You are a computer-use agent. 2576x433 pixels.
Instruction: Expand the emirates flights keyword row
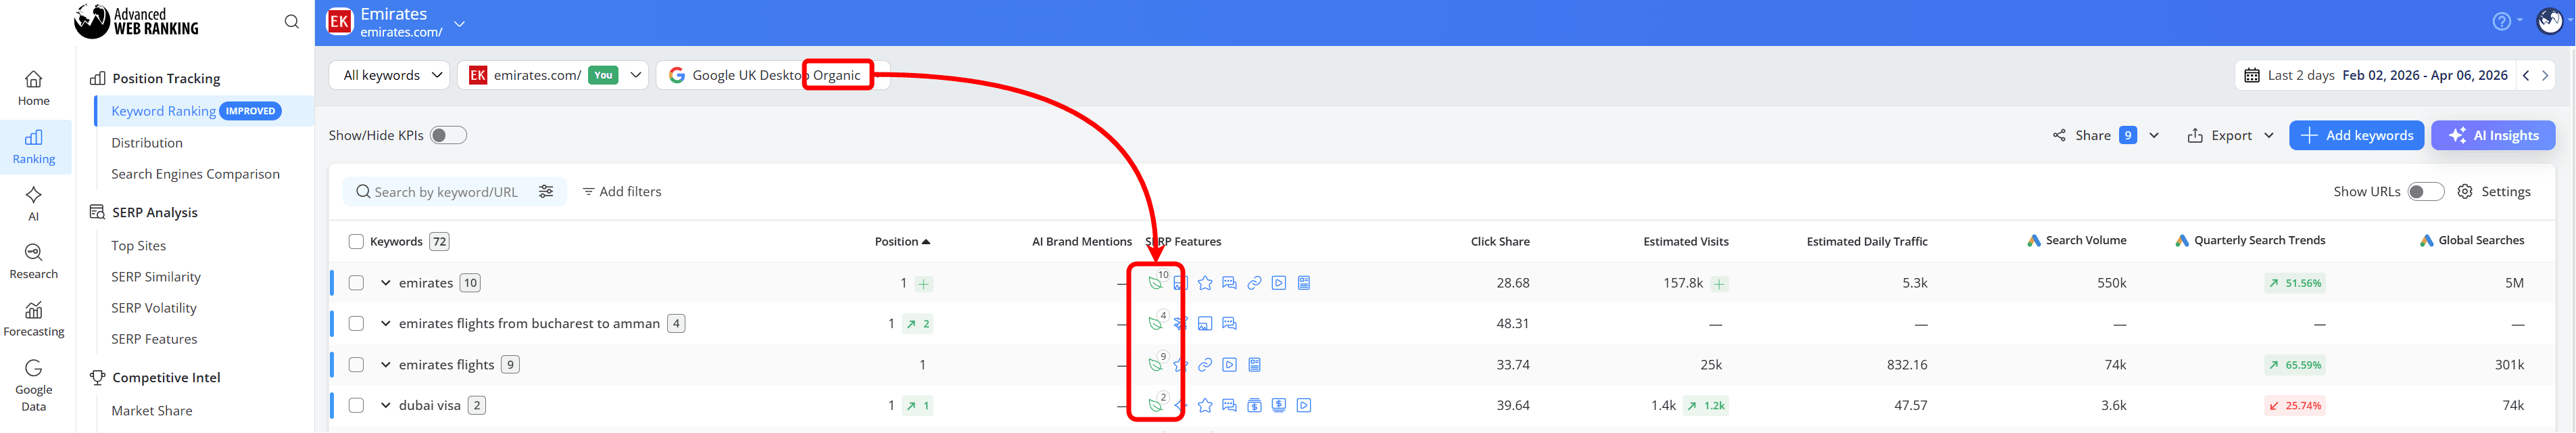[385, 365]
